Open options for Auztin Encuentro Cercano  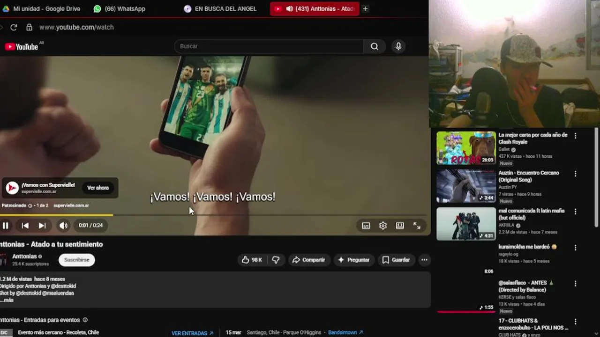coord(575,174)
